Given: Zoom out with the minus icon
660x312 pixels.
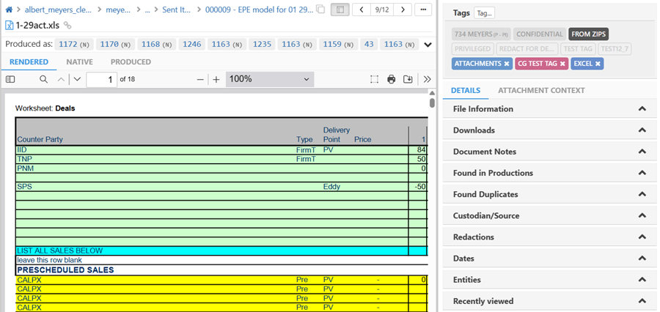Looking at the screenshot, I should point(200,79).
